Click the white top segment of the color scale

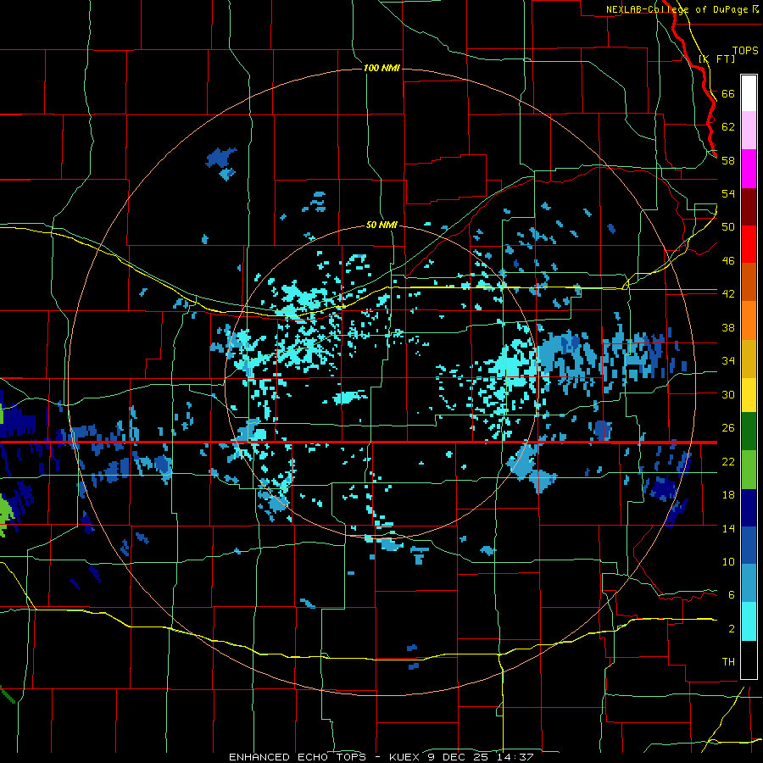tap(749, 93)
